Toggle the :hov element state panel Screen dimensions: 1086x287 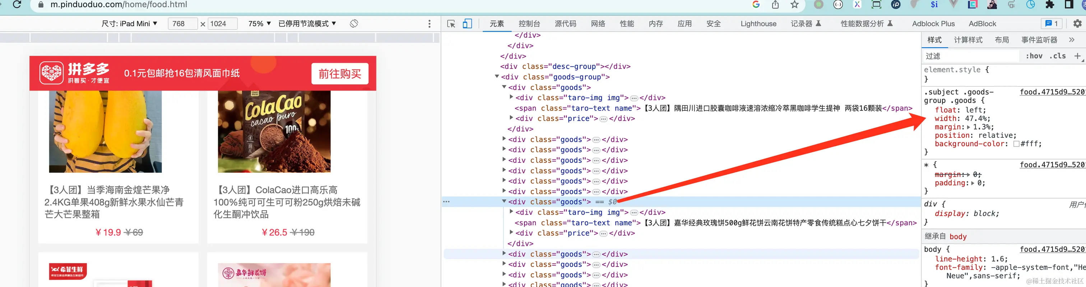click(1034, 56)
